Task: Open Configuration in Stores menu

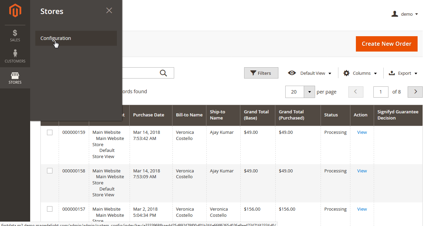Action: point(56,38)
